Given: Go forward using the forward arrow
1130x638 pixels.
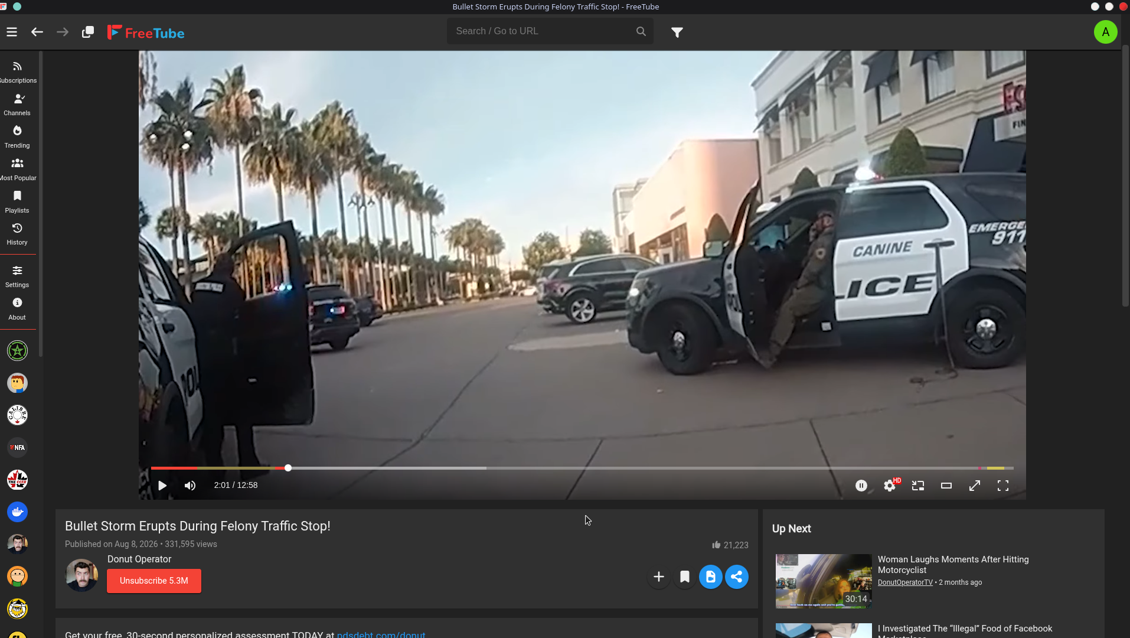Looking at the screenshot, I should point(63,32).
